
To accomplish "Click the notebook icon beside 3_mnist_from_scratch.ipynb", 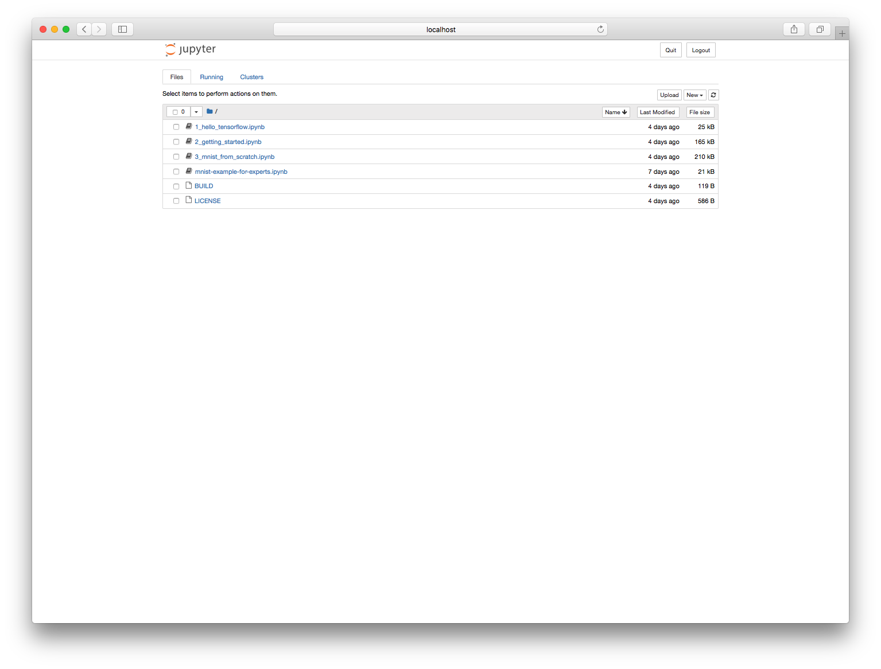I will 188,155.
